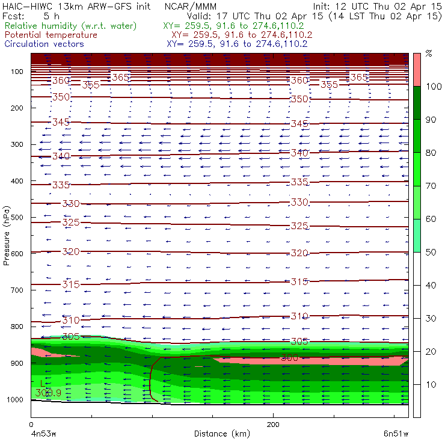Click the "Pressure (hPa)" axis label
Screen dimensions: 445x445
(x=6, y=236)
